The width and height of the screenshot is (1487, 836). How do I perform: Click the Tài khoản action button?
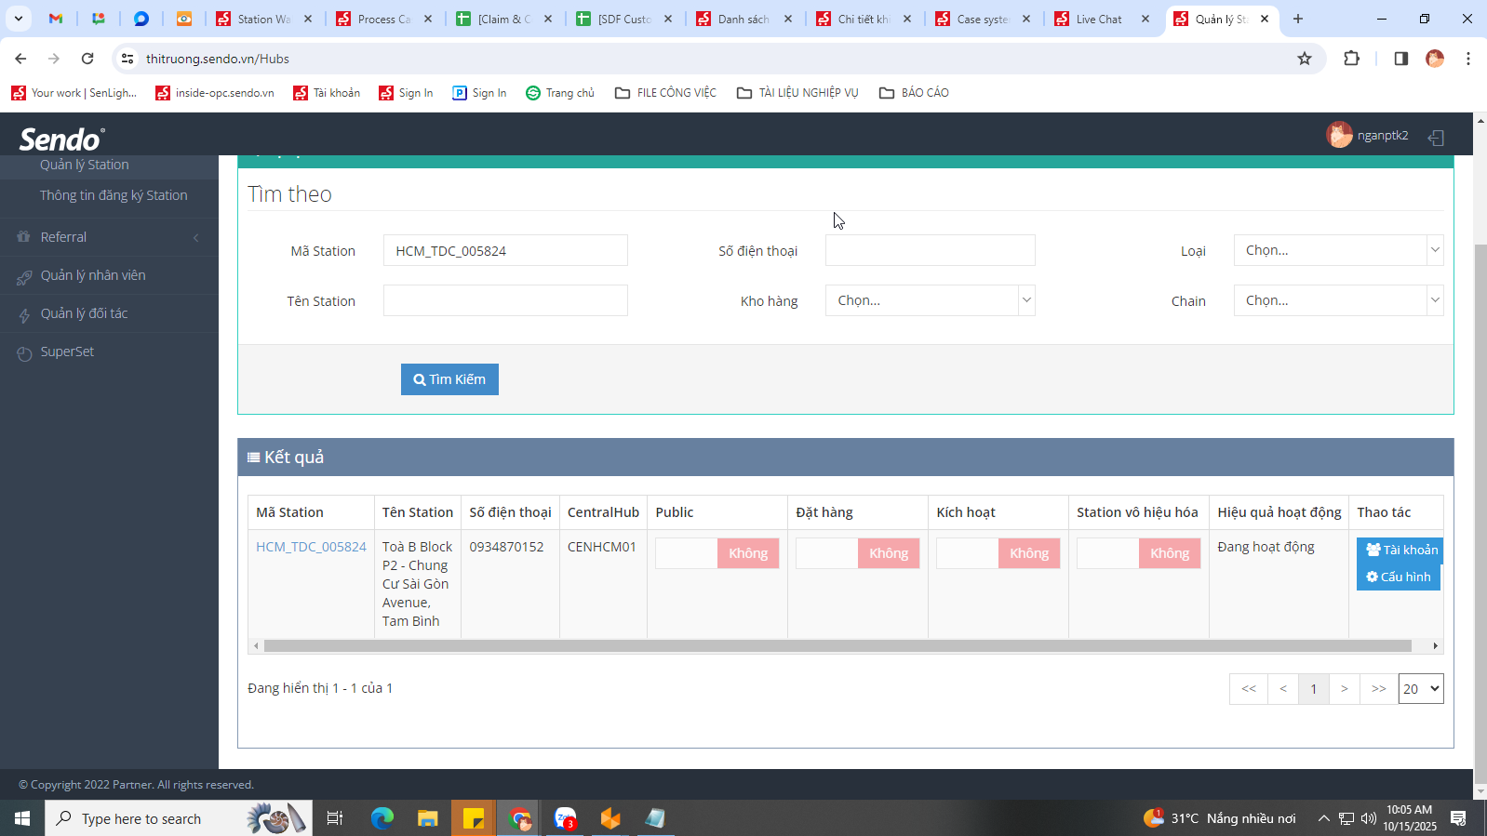(1401, 550)
